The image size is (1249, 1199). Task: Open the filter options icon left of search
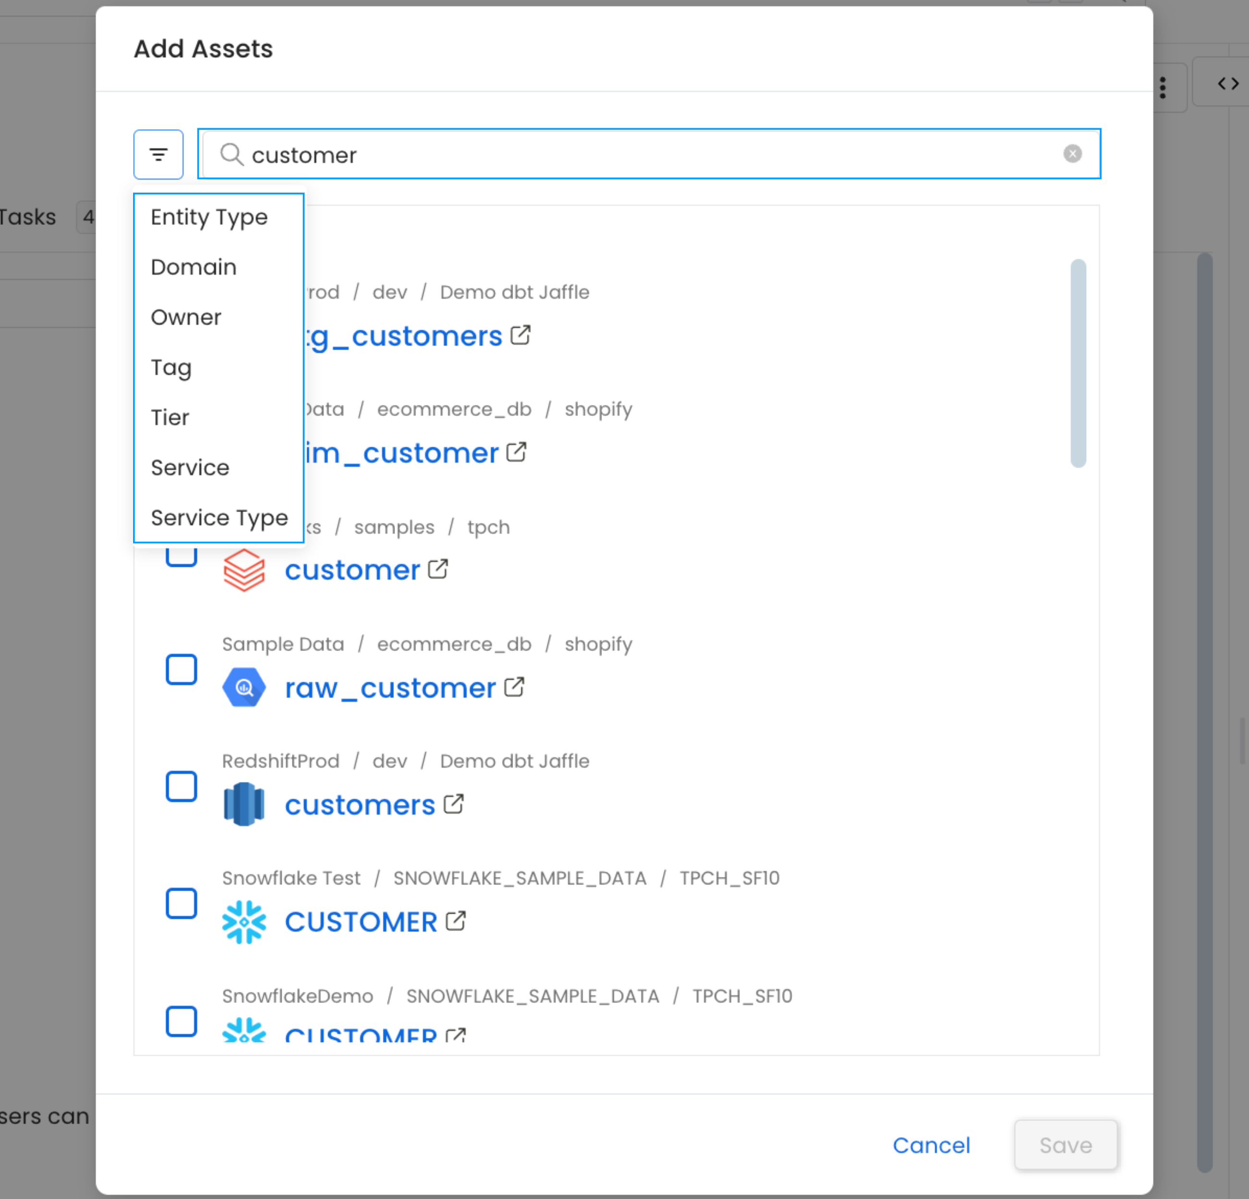[158, 154]
